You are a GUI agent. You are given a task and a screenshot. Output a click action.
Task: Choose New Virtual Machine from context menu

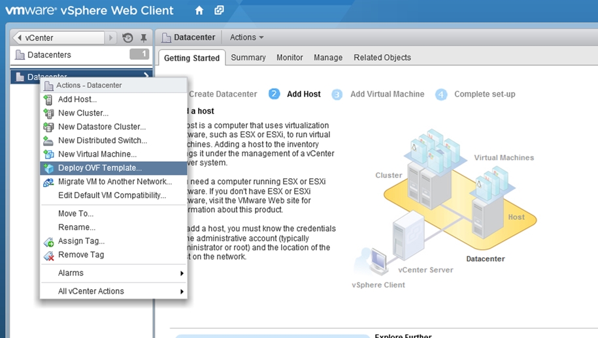click(97, 154)
